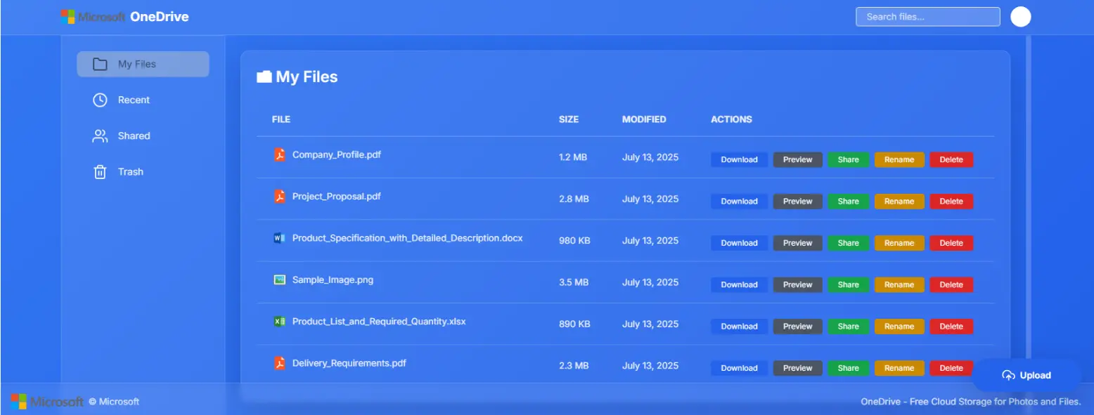Image resolution: width=1094 pixels, height=415 pixels.
Task: Click the image icon beside Sample_Image.png
Action: coord(279,279)
